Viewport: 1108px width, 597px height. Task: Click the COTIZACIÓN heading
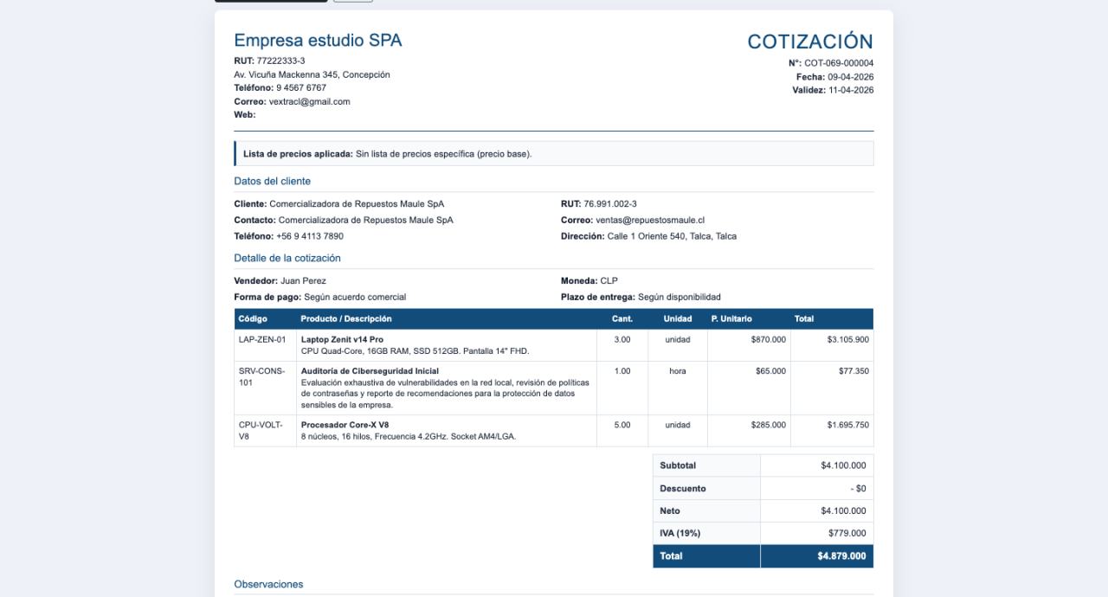click(x=810, y=42)
